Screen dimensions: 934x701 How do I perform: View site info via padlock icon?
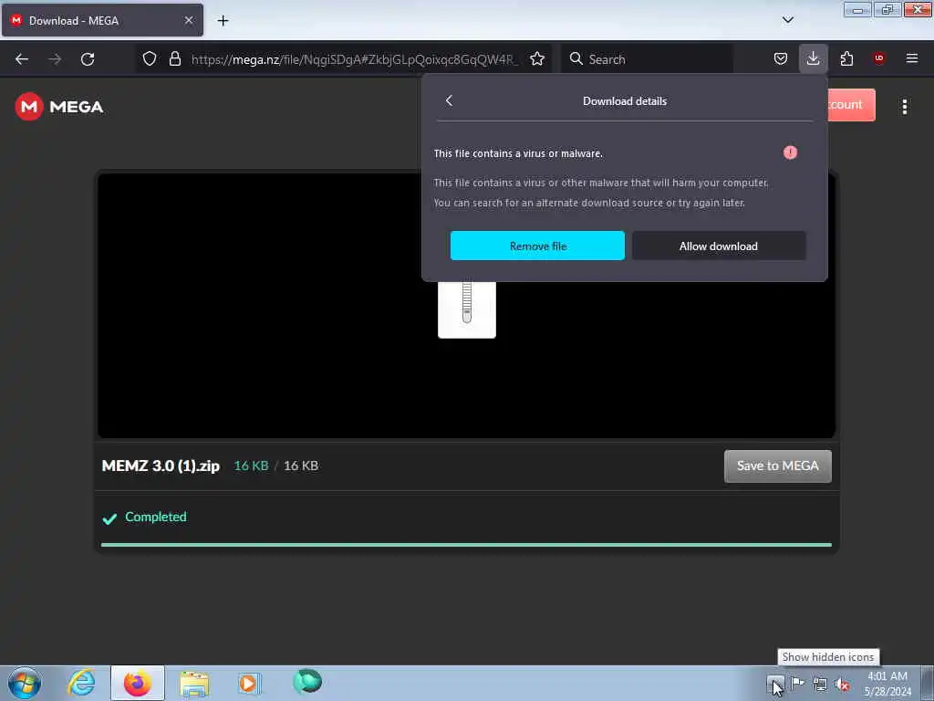pos(174,58)
